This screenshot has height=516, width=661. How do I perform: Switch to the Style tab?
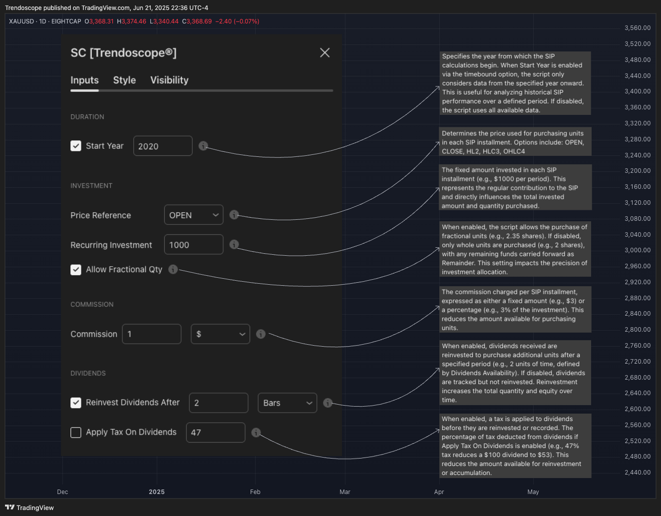(x=124, y=80)
